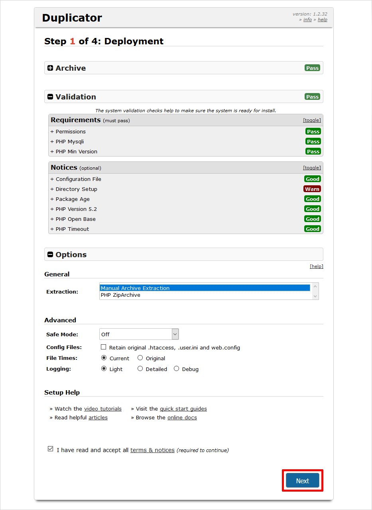Click the Pass badge beside Permissions

point(313,131)
